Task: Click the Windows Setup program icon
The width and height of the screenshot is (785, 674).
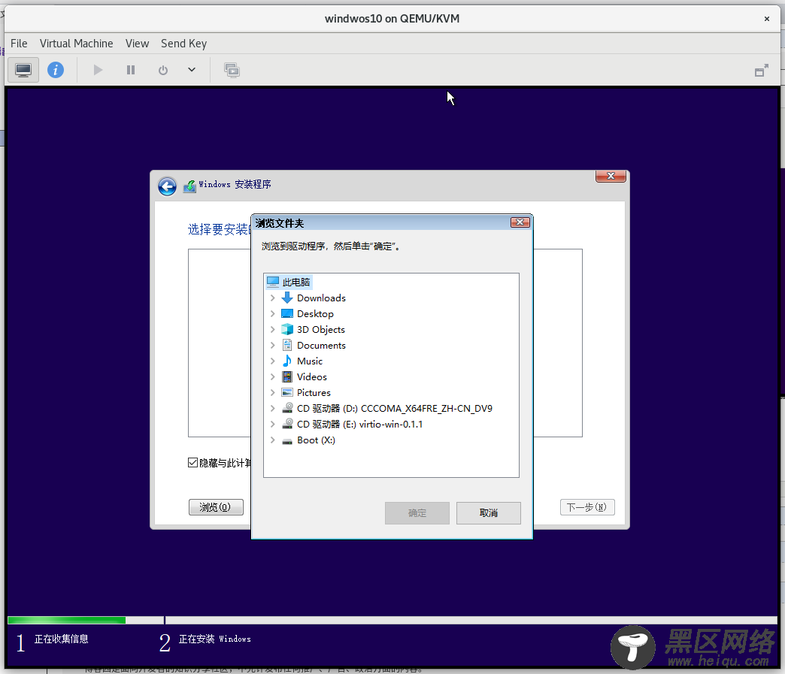Action: pos(189,186)
